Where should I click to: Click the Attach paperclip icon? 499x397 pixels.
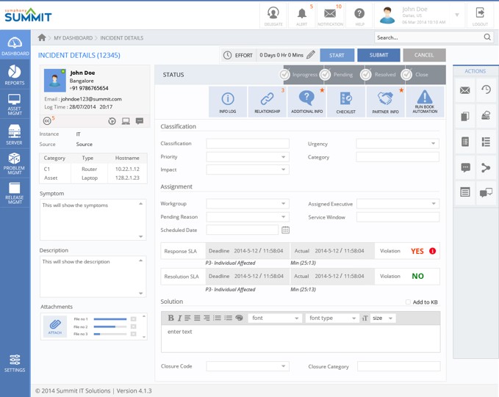[x=55, y=325]
